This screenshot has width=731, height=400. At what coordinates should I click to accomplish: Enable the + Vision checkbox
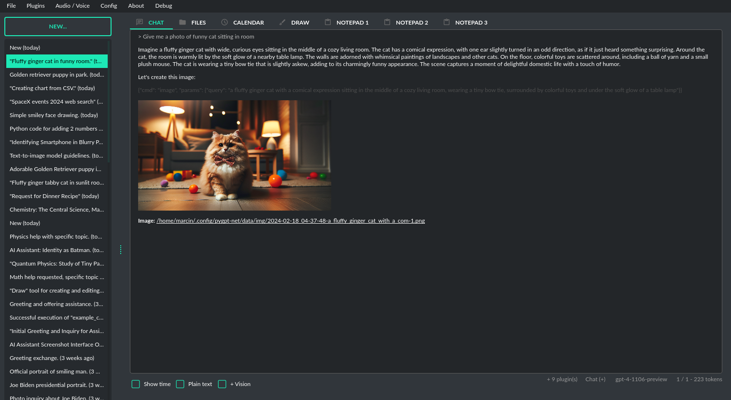pos(222,384)
